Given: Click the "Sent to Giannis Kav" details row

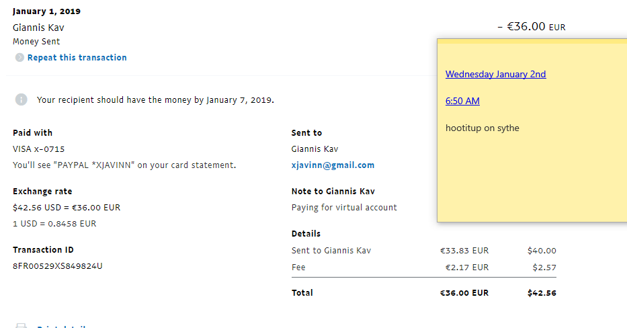Looking at the screenshot, I should 331,251.
